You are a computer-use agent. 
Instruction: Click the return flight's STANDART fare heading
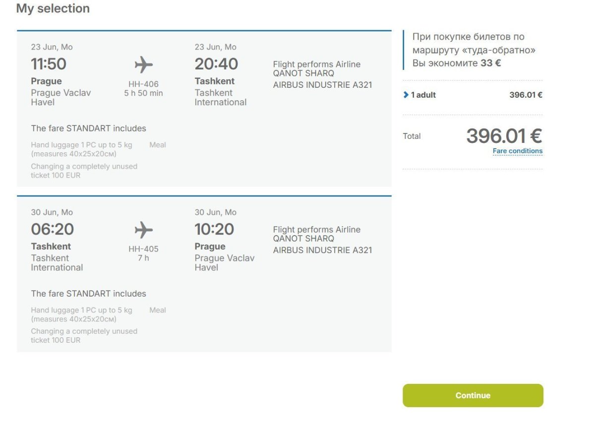click(88, 294)
